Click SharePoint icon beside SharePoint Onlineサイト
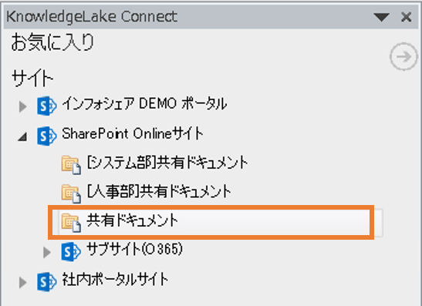Image resolution: width=422 pixels, height=306 pixels. click(47, 136)
